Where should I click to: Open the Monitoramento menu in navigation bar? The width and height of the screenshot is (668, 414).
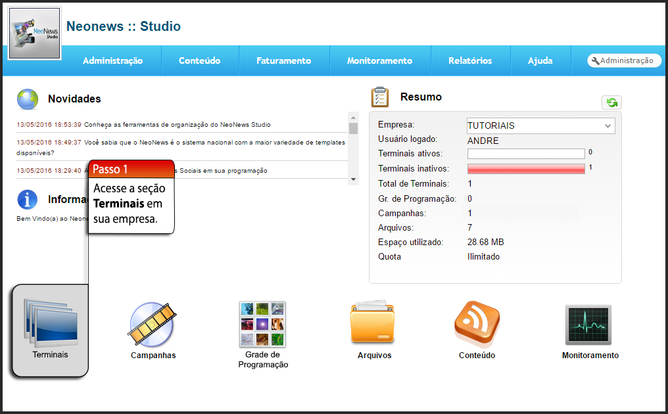(379, 60)
